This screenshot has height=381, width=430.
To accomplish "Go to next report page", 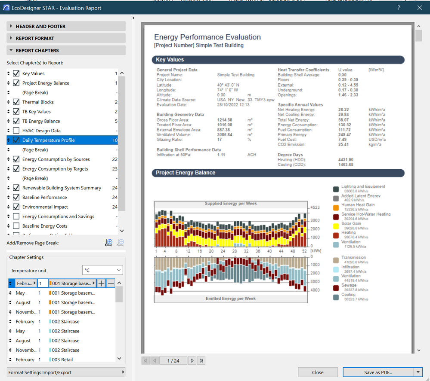I will (192, 360).
